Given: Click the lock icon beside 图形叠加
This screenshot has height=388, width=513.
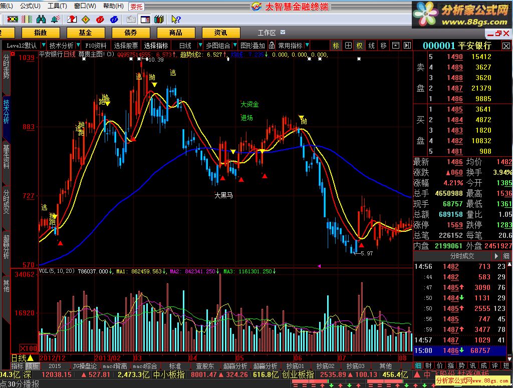Looking at the screenshot, I should tap(272, 46).
